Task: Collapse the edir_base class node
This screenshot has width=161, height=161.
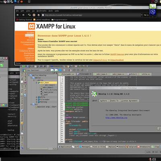Action: (x=37, y=83)
